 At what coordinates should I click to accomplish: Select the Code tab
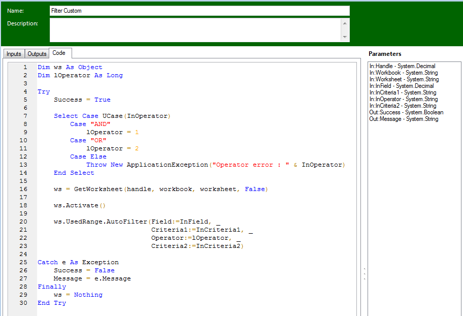point(59,53)
